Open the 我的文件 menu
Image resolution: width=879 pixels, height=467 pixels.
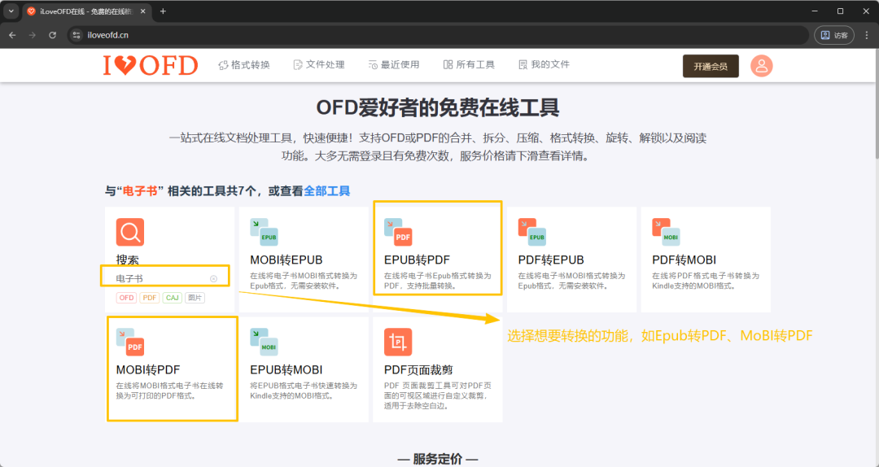[x=544, y=65]
